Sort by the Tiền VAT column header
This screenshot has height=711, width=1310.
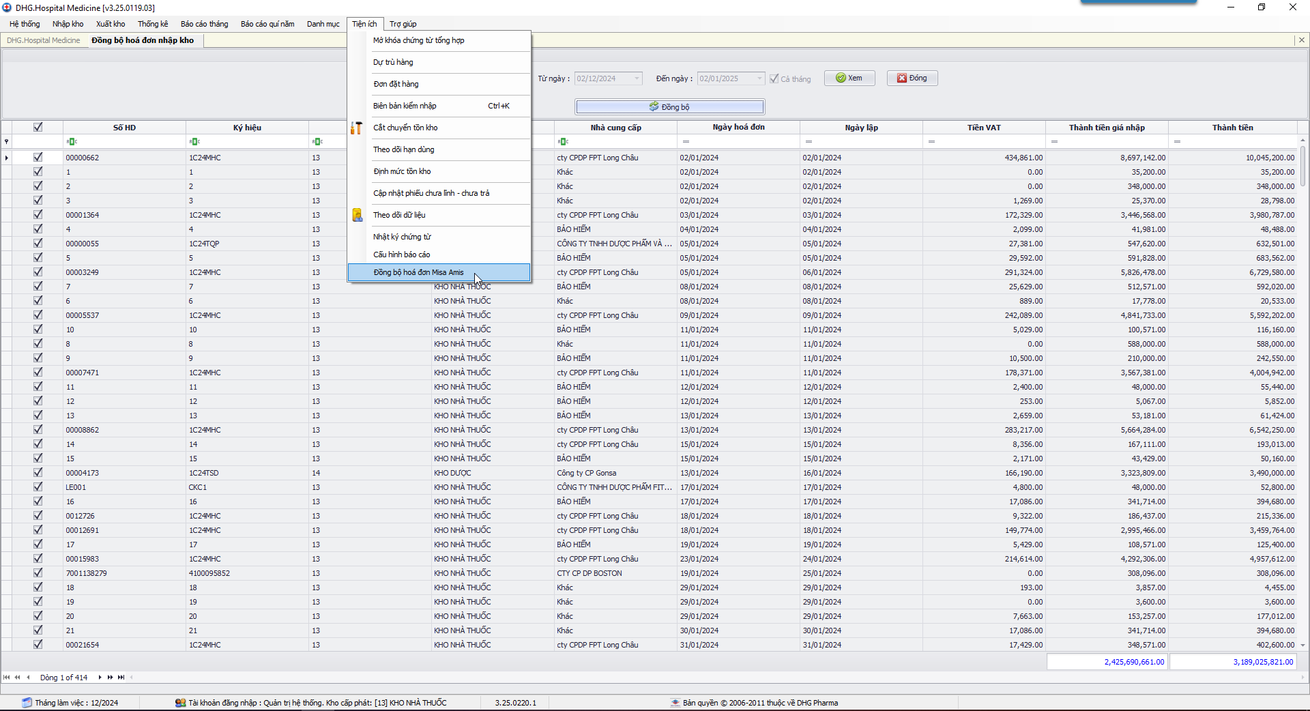984,128
